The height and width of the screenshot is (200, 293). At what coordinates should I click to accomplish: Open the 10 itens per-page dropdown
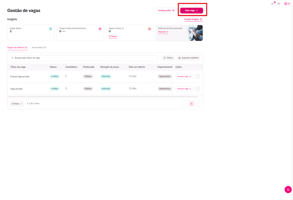click(x=17, y=103)
